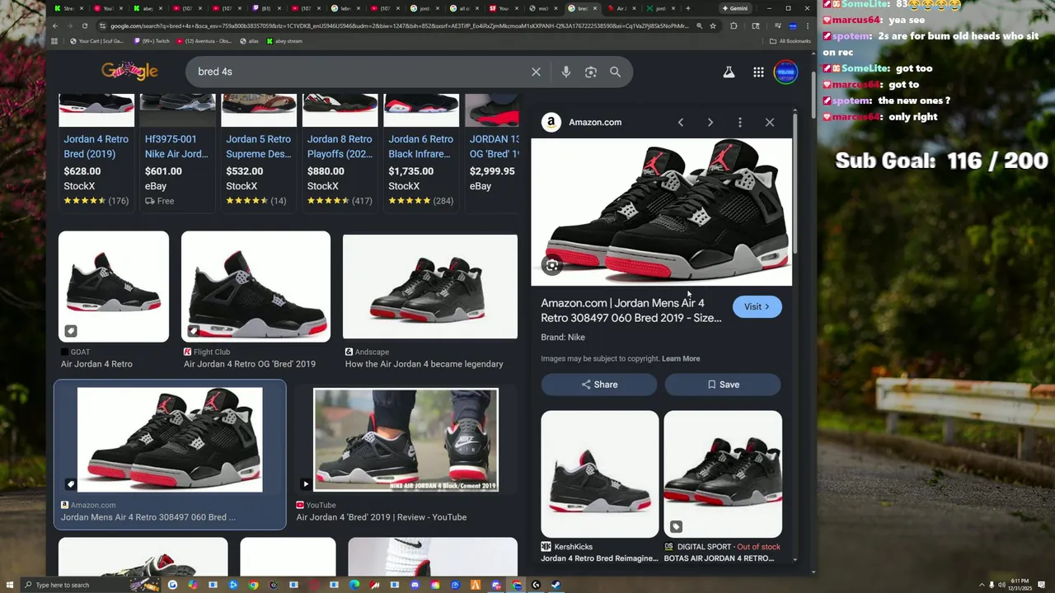Show hidden system tray icons chevron
The height and width of the screenshot is (593, 1055).
pos(981,585)
